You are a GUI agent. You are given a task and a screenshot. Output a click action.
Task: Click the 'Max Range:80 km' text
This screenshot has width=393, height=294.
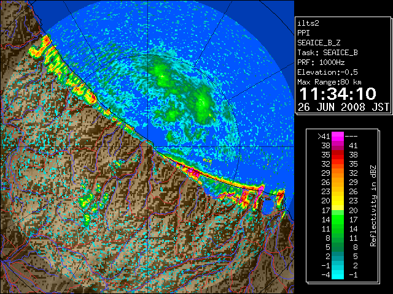pyautogui.click(x=329, y=82)
